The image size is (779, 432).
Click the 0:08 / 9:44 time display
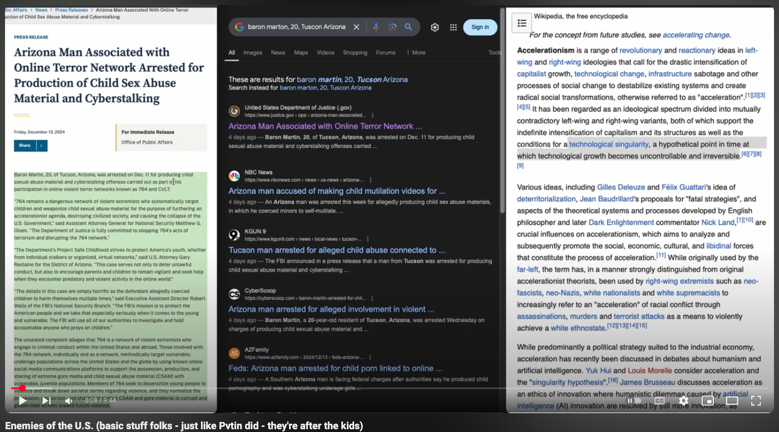100,400
